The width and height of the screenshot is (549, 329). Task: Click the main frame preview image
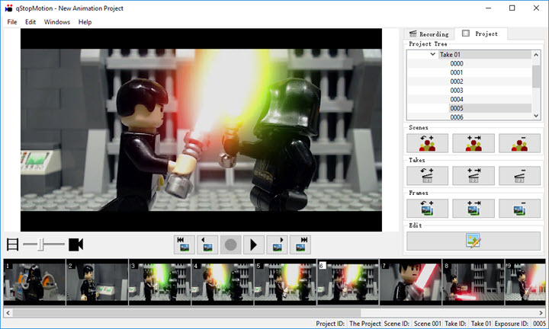pyautogui.click(x=201, y=129)
